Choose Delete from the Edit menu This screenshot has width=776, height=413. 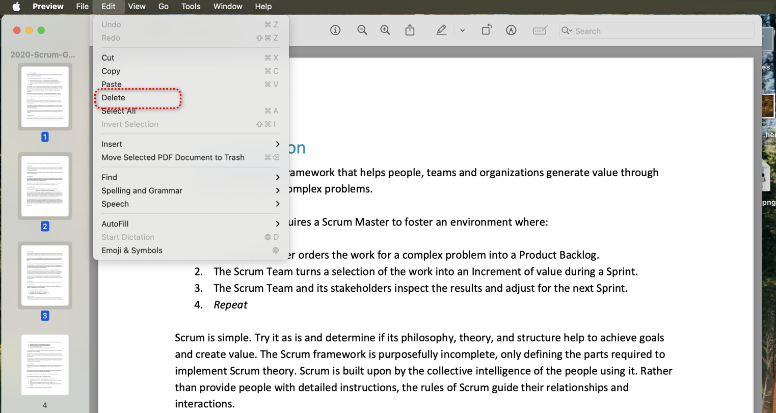pyautogui.click(x=114, y=98)
